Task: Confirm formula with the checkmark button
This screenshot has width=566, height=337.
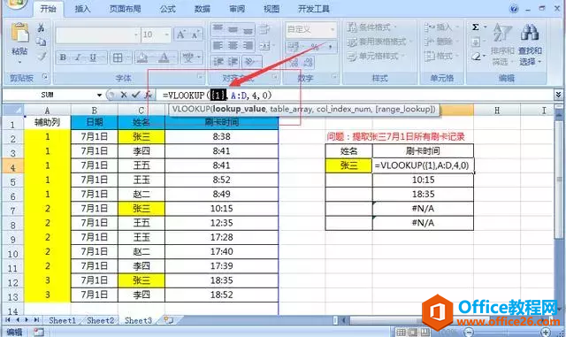Action: tap(135, 95)
